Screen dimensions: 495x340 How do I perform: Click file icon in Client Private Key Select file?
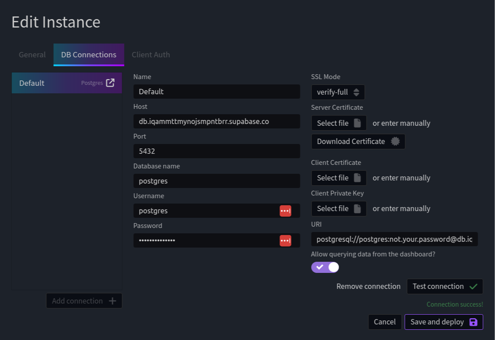pyautogui.click(x=357, y=209)
